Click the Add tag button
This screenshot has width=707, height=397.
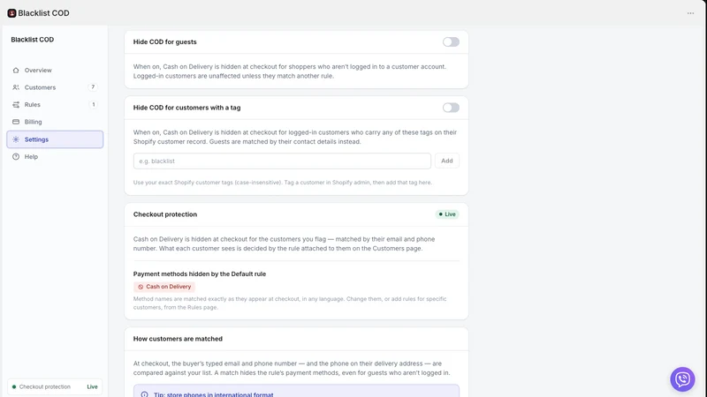pyautogui.click(x=447, y=161)
